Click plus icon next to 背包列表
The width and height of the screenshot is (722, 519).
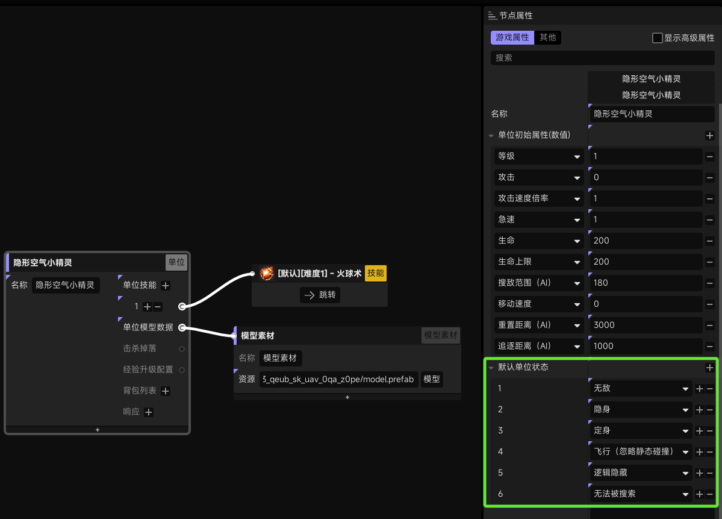(x=166, y=391)
